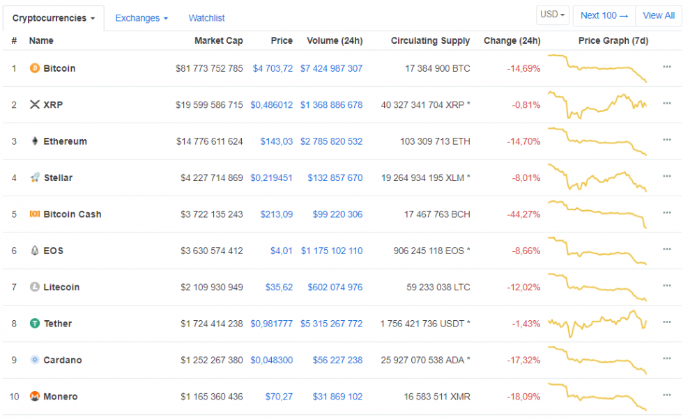Viewport: 697px width, 419px height.
Task: Open the Ethereum name link
Action: [66, 141]
